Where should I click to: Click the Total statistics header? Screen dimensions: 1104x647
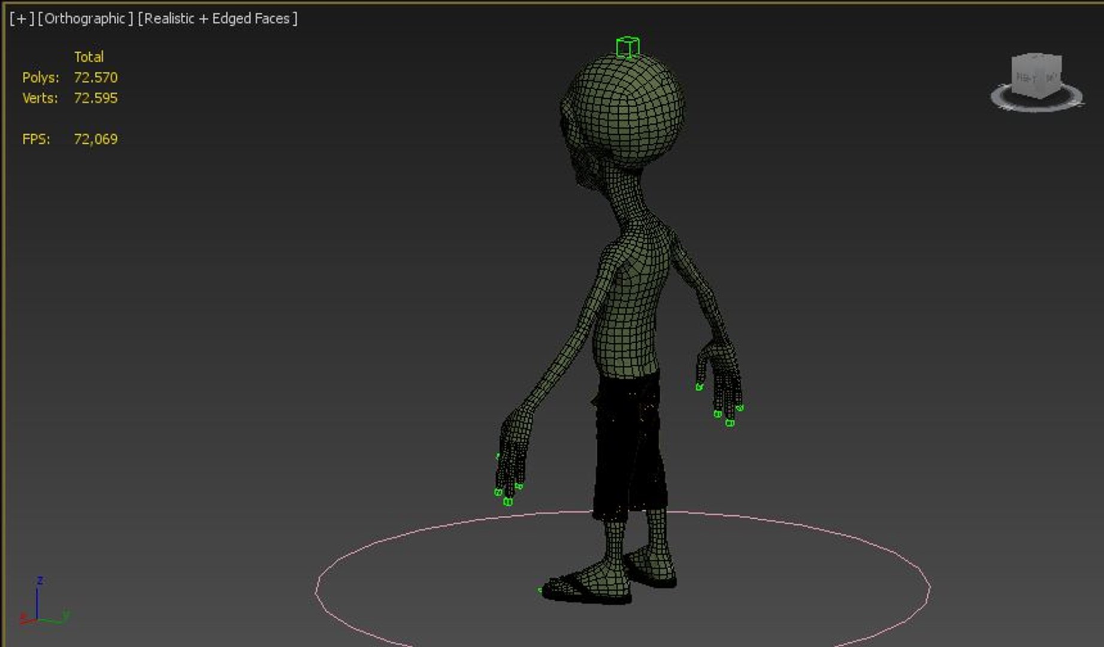89,57
